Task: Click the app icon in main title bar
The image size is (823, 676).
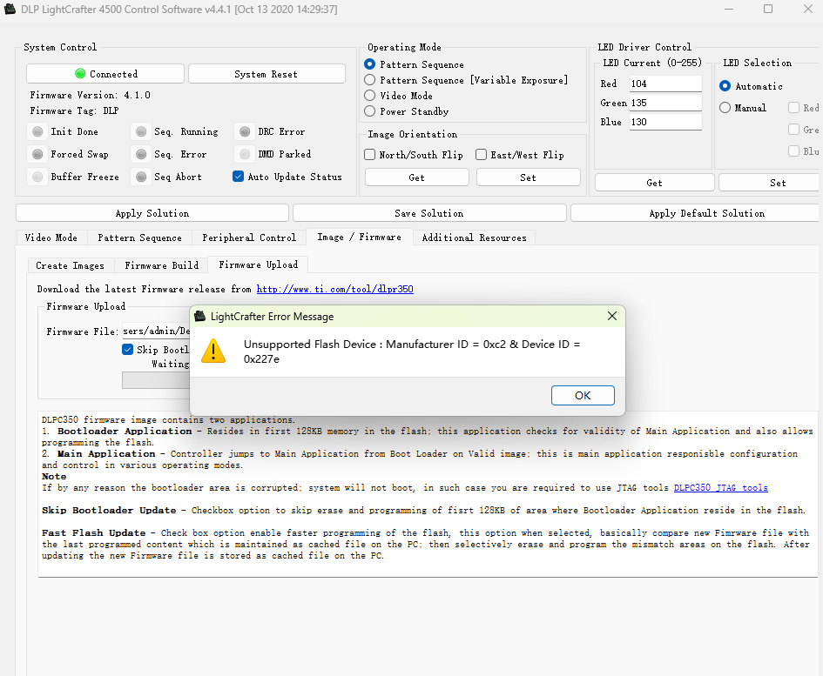Action: 10,9
